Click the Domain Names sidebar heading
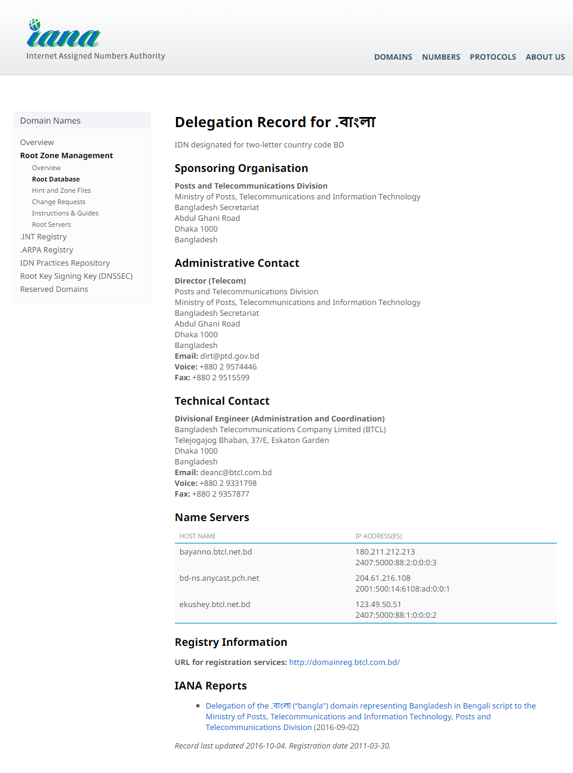Viewport: 573px width, 773px height. 50,121
